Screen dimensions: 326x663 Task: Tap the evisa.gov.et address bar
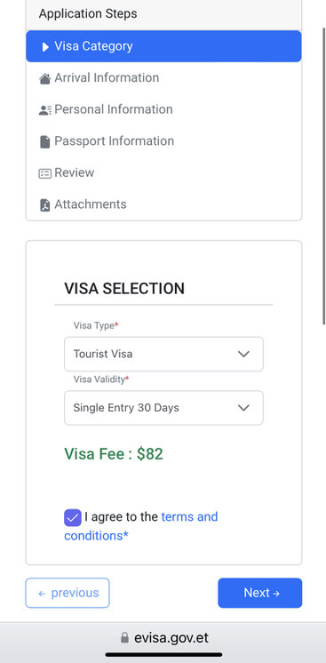163,637
